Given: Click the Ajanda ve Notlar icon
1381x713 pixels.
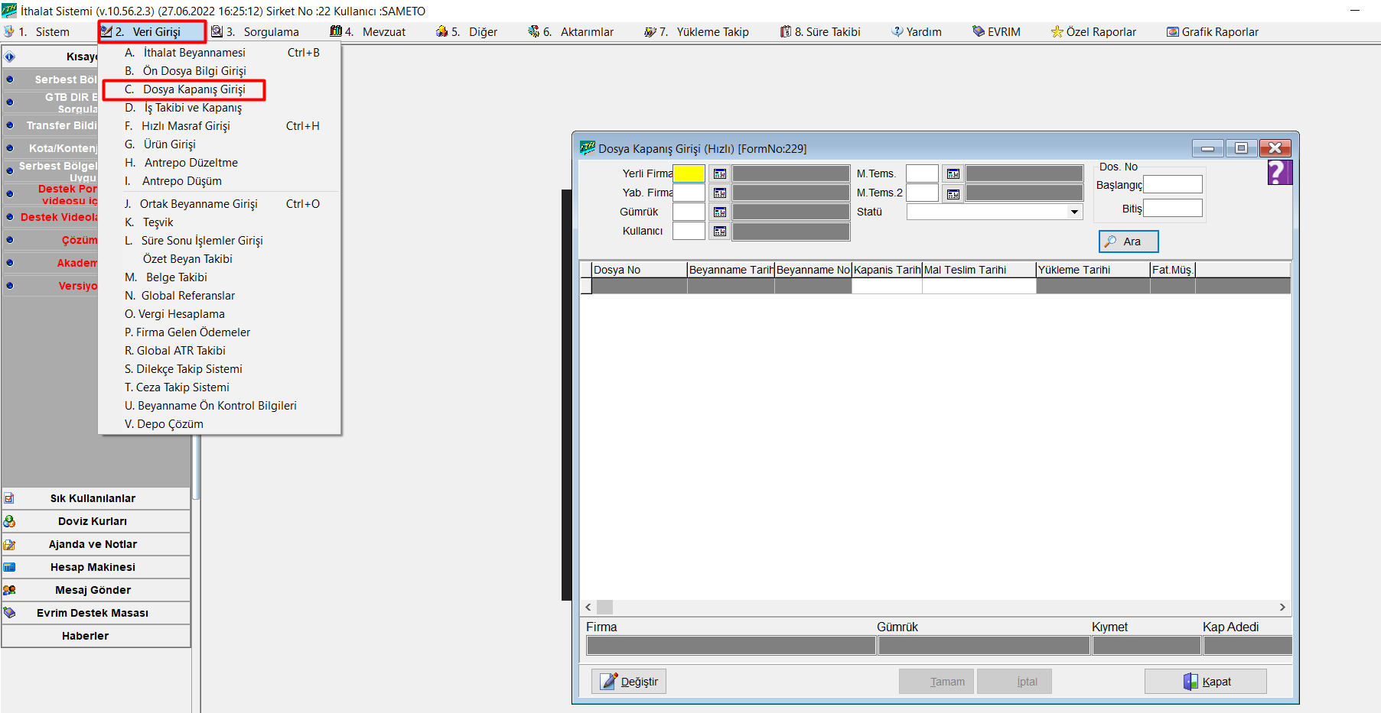Looking at the screenshot, I should [x=9, y=544].
